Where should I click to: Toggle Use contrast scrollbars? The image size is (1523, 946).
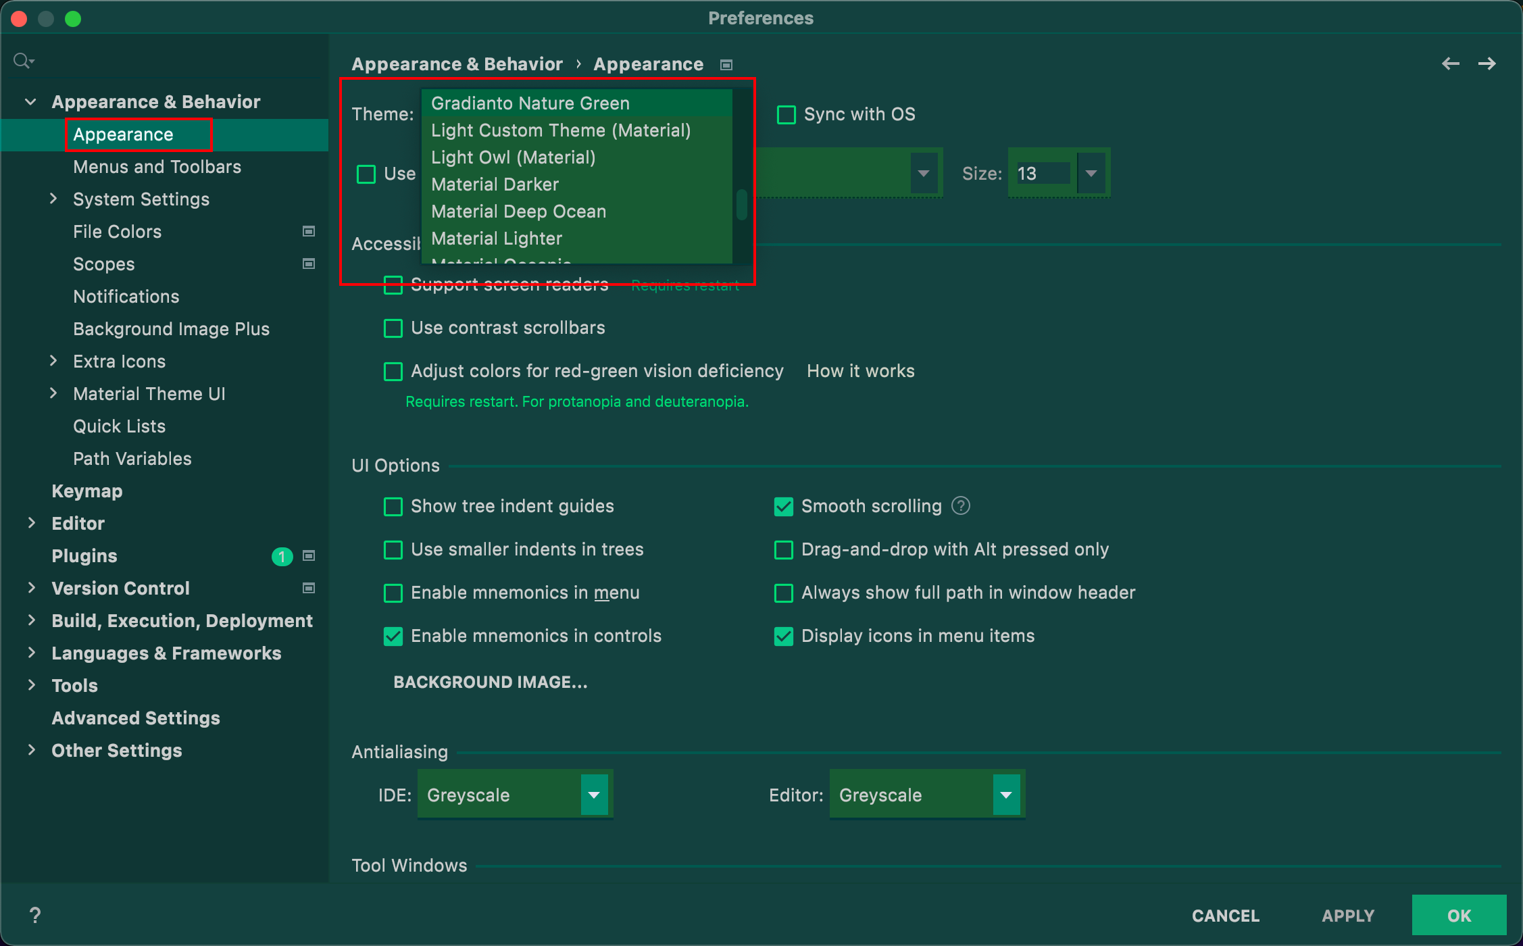[x=393, y=328]
